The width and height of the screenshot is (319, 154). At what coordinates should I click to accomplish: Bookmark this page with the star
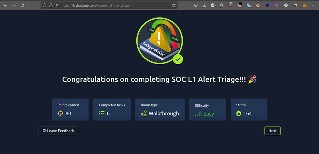[x=174, y=6]
